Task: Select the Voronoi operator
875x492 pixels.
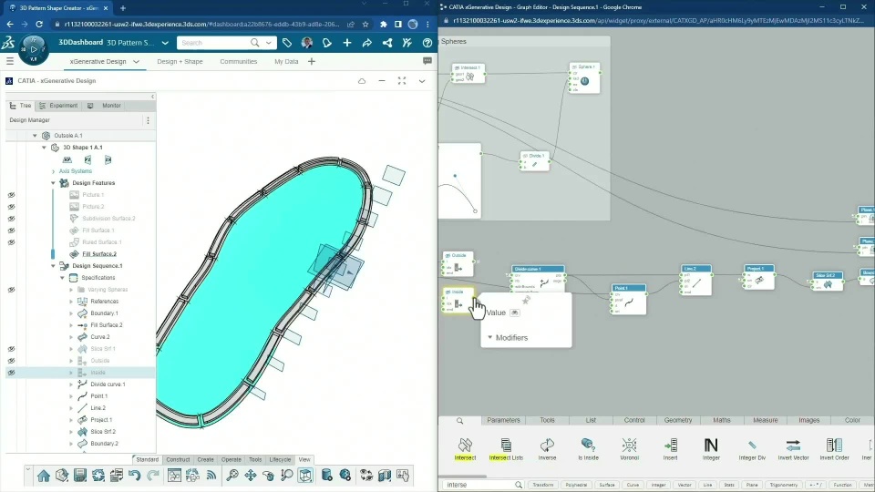Action: [630, 449]
